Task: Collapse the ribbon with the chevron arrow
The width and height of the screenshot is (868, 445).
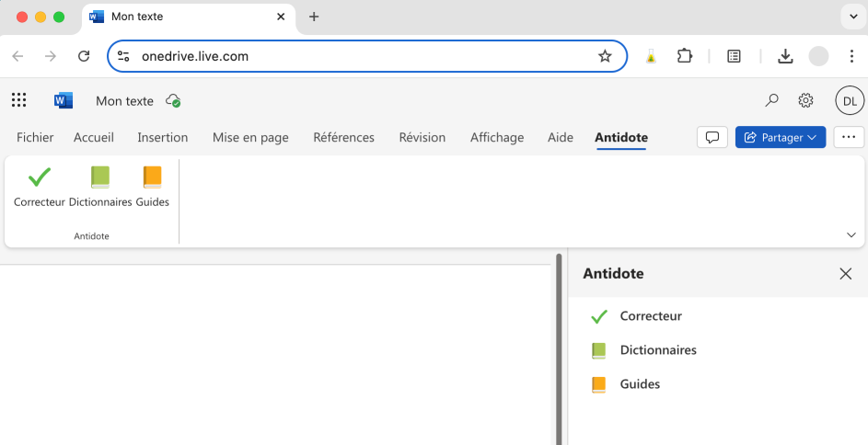Action: click(851, 234)
